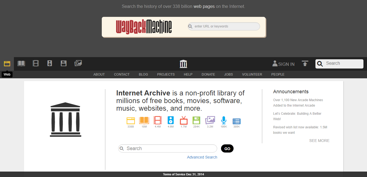Image resolution: width=367 pixels, height=177 pixels.
Task: Open the Web icon in top navigation
Action: pos(7,64)
